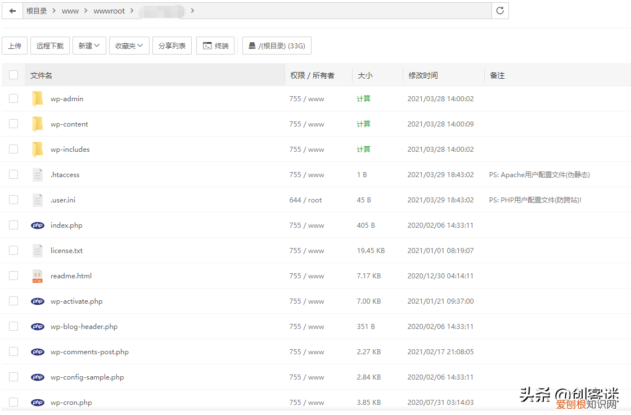
Task: Click the back arrow navigation icon
Action: [12, 11]
